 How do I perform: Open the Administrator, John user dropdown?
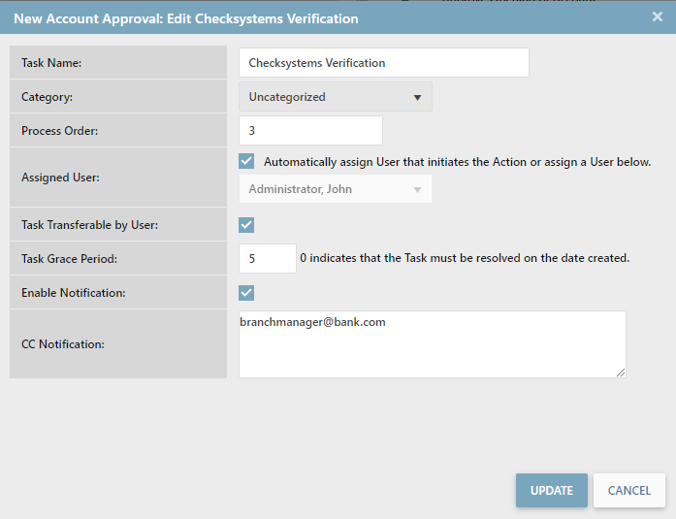(x=335, y=189)
